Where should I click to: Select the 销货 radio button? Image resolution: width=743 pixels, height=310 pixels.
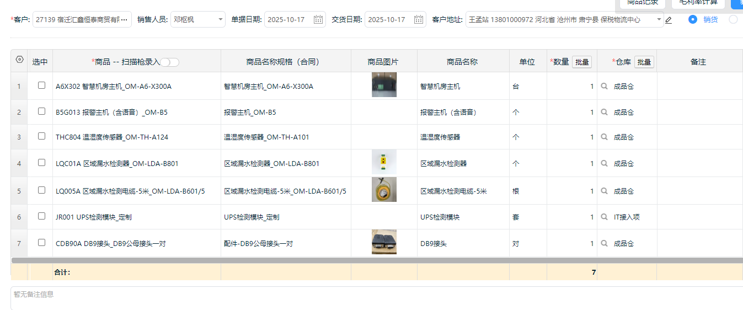pyautogui.click(x=693, y=19)
